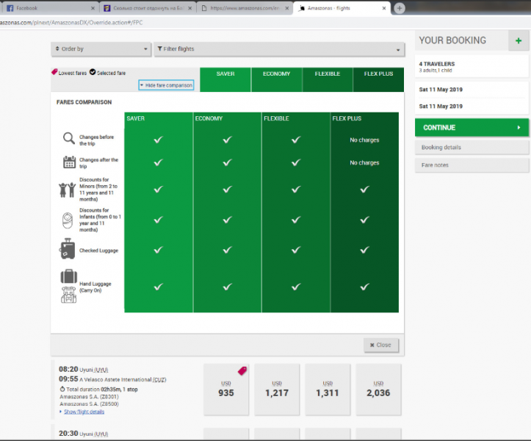Collapse via Hide fare comparison toggle
Viewport: 531px width, 441px height.
coord(166,85)
